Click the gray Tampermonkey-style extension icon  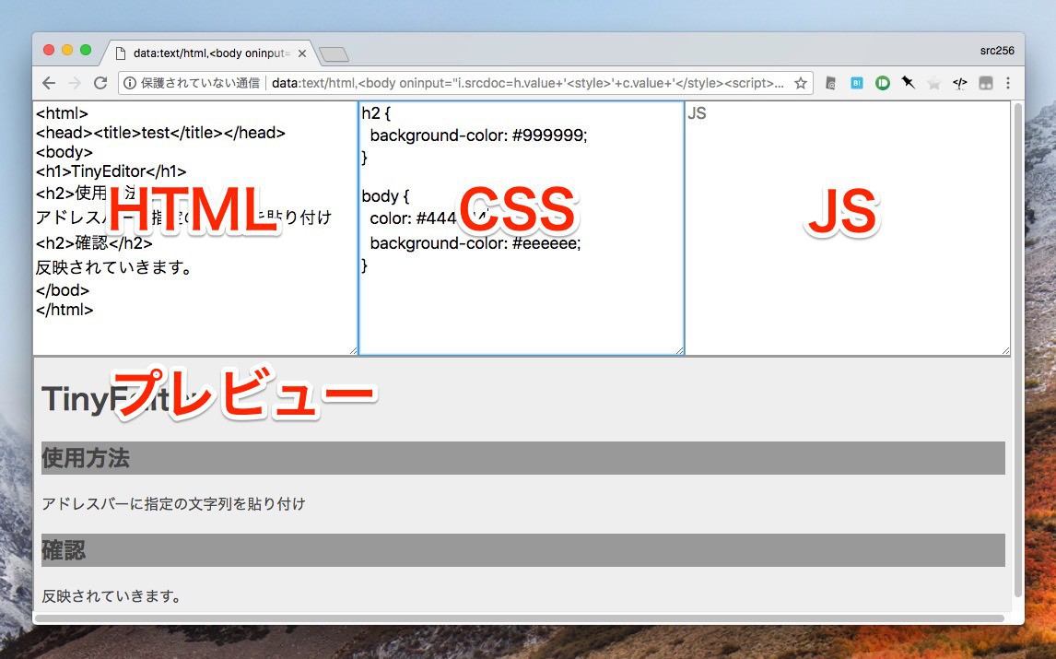(x=985, y=83)
